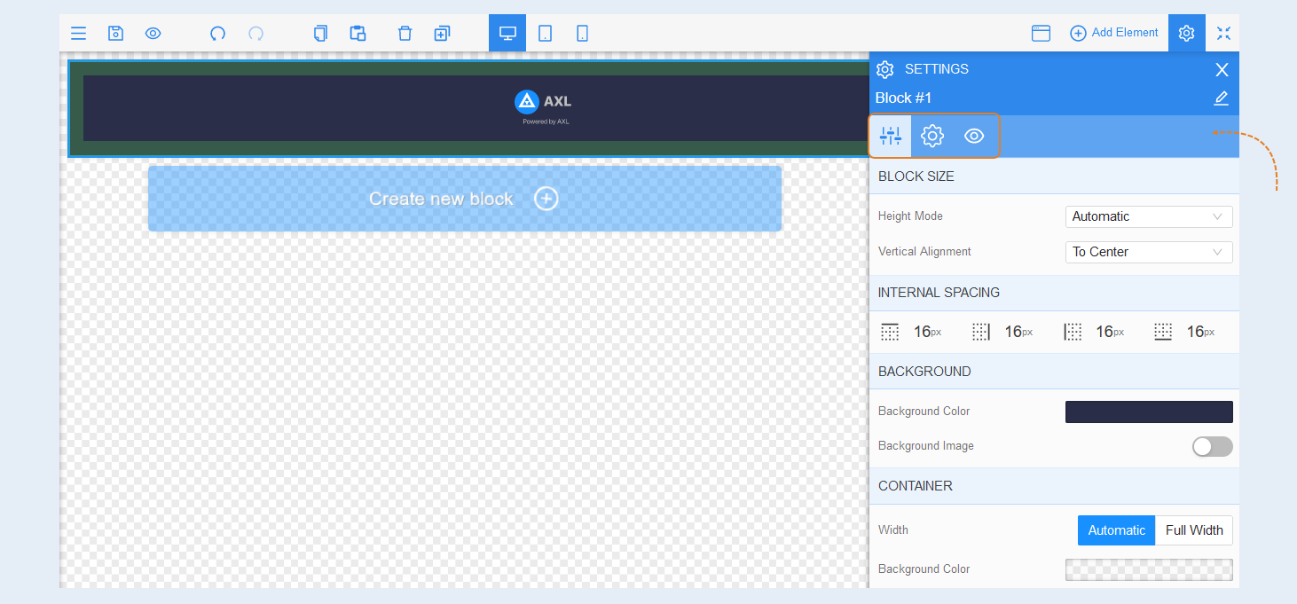Switch to tablet view

tap(545, 34)
